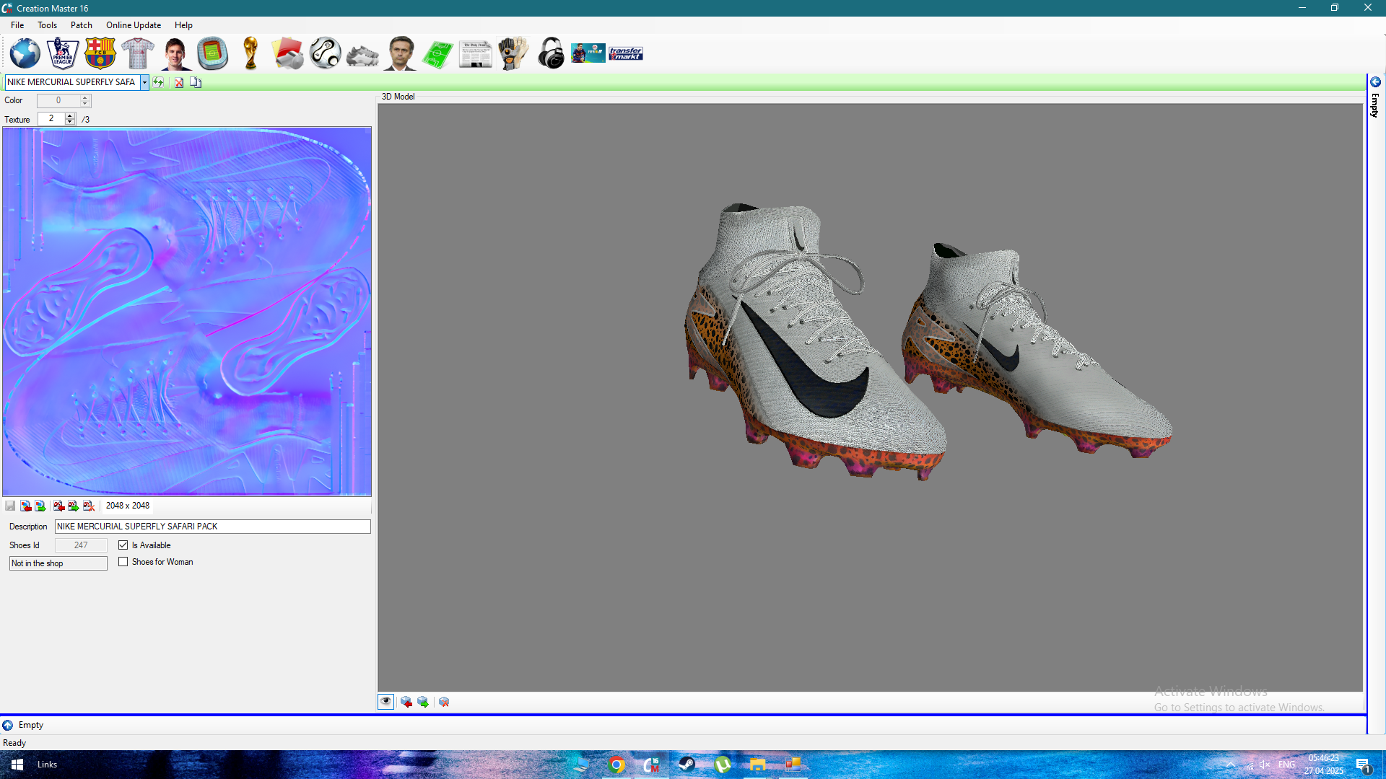Image resolution: width=1386 pixels, height=779 pixels.
Task: Click the normal map texture preview
Action: click(187, 312)
